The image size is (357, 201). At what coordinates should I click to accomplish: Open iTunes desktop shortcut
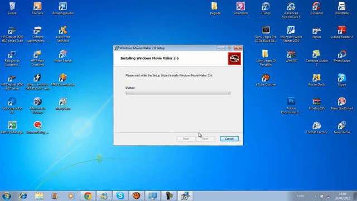point(266,8)
